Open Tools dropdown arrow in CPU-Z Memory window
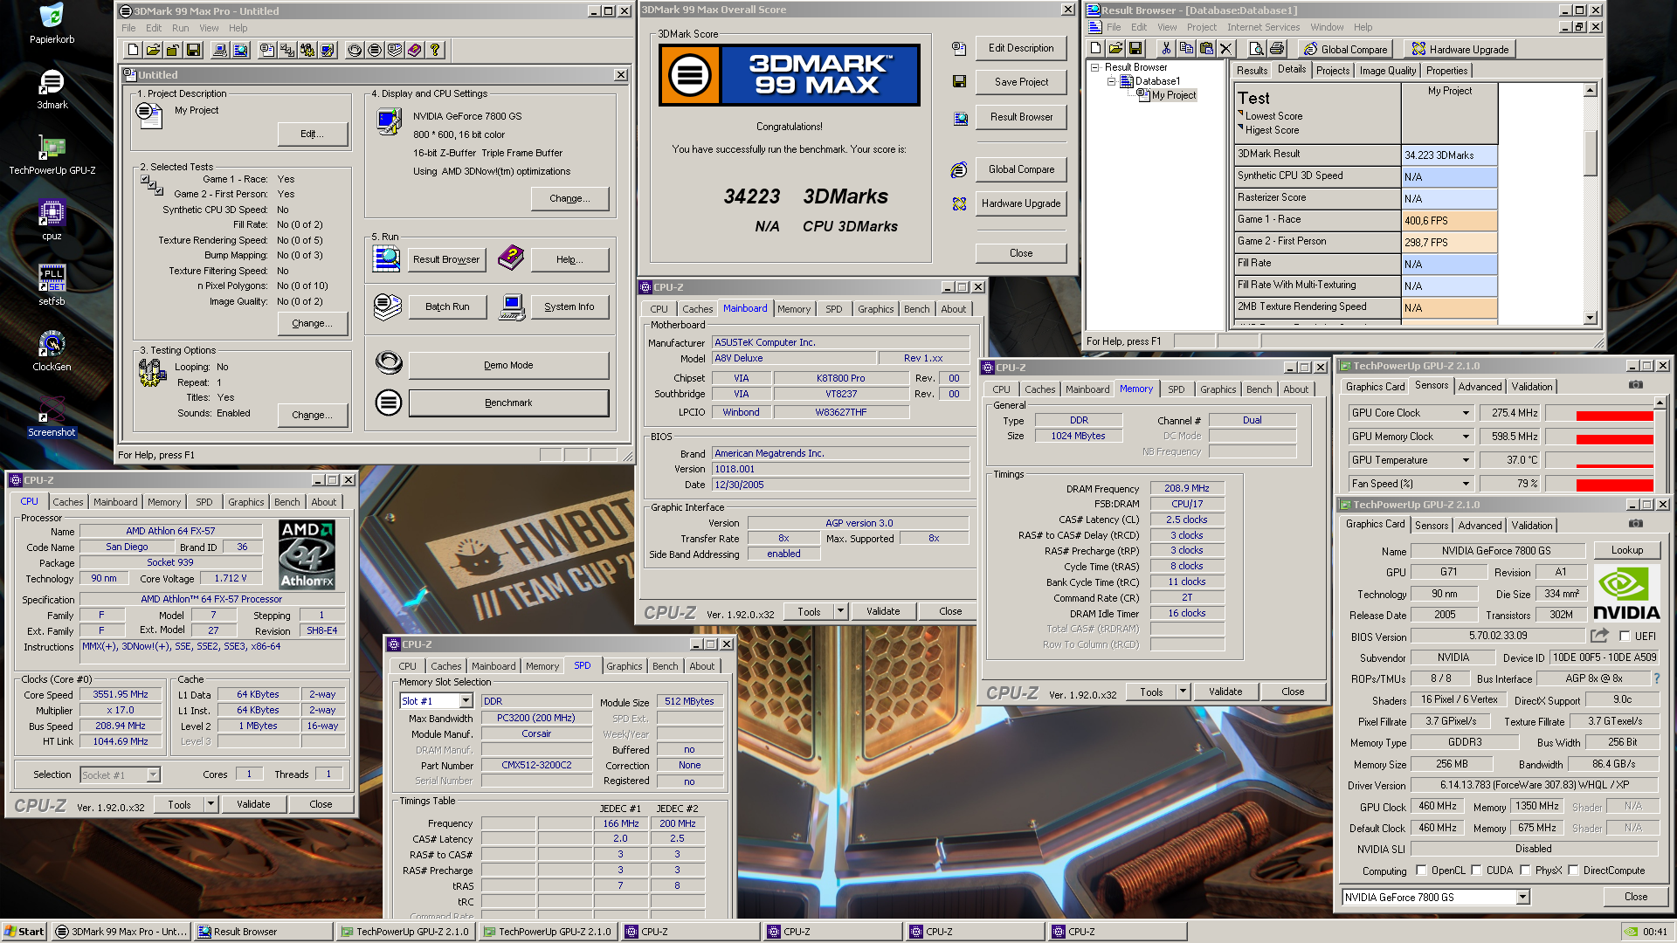Image resolution: width=1677 pixels, height=943 pixels. click(x=1183, y=692)
